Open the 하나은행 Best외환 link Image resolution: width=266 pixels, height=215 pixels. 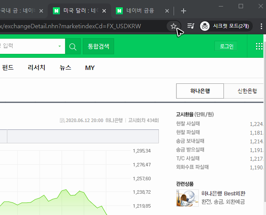click(x=223, y=193)
